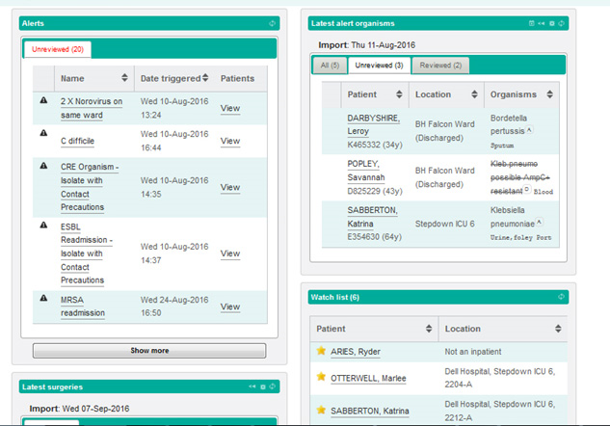Click warning icon beside MRSA readmission alert
This screenshot has width=610, height=426.
pyautogui.click(x=42, y=299)
